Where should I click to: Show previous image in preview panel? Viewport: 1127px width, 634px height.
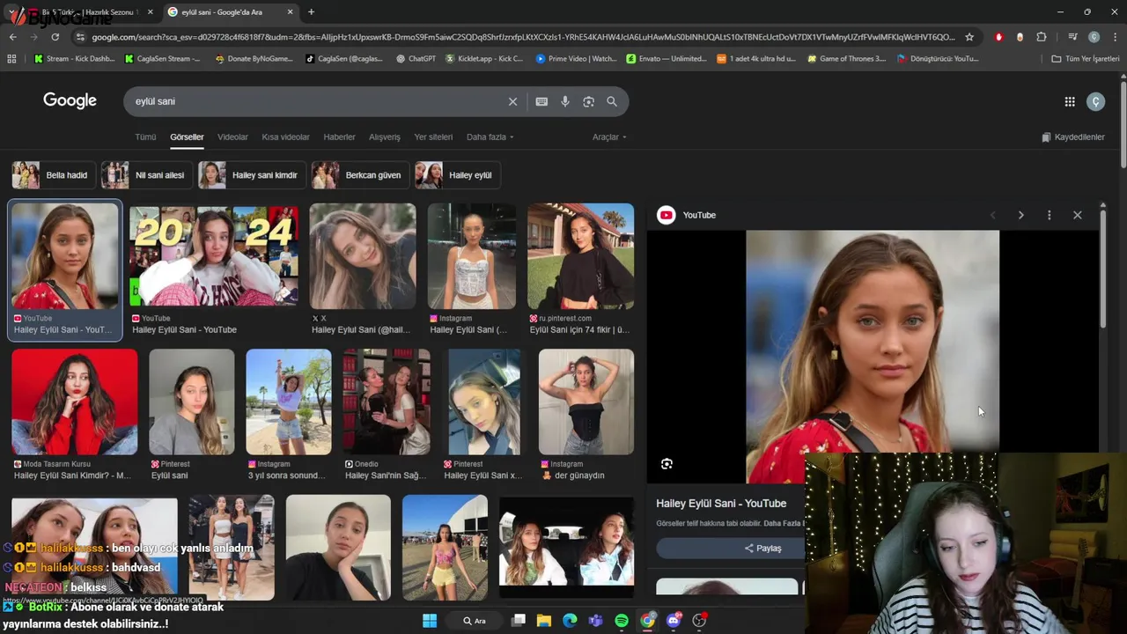coord(993,215)
